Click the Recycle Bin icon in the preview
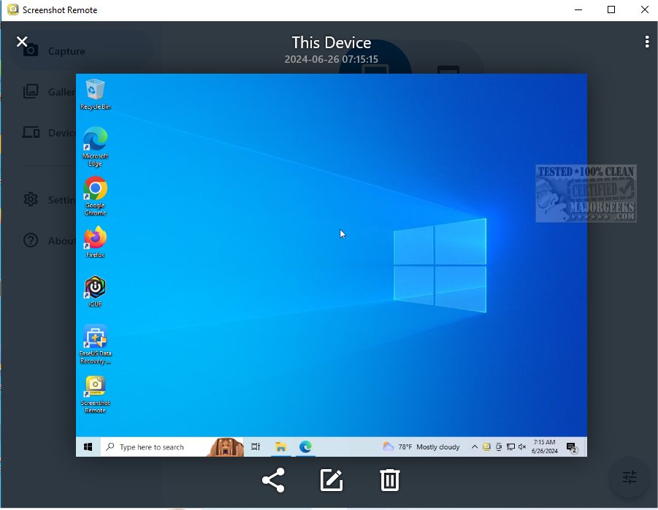The image size is (658, 510). 95,89
